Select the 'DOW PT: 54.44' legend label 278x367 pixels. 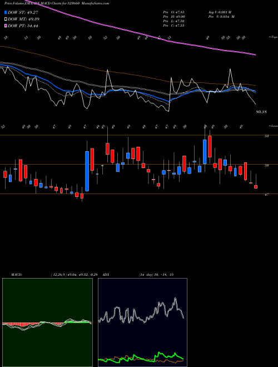pyautogui.click(x=23, y=26)
